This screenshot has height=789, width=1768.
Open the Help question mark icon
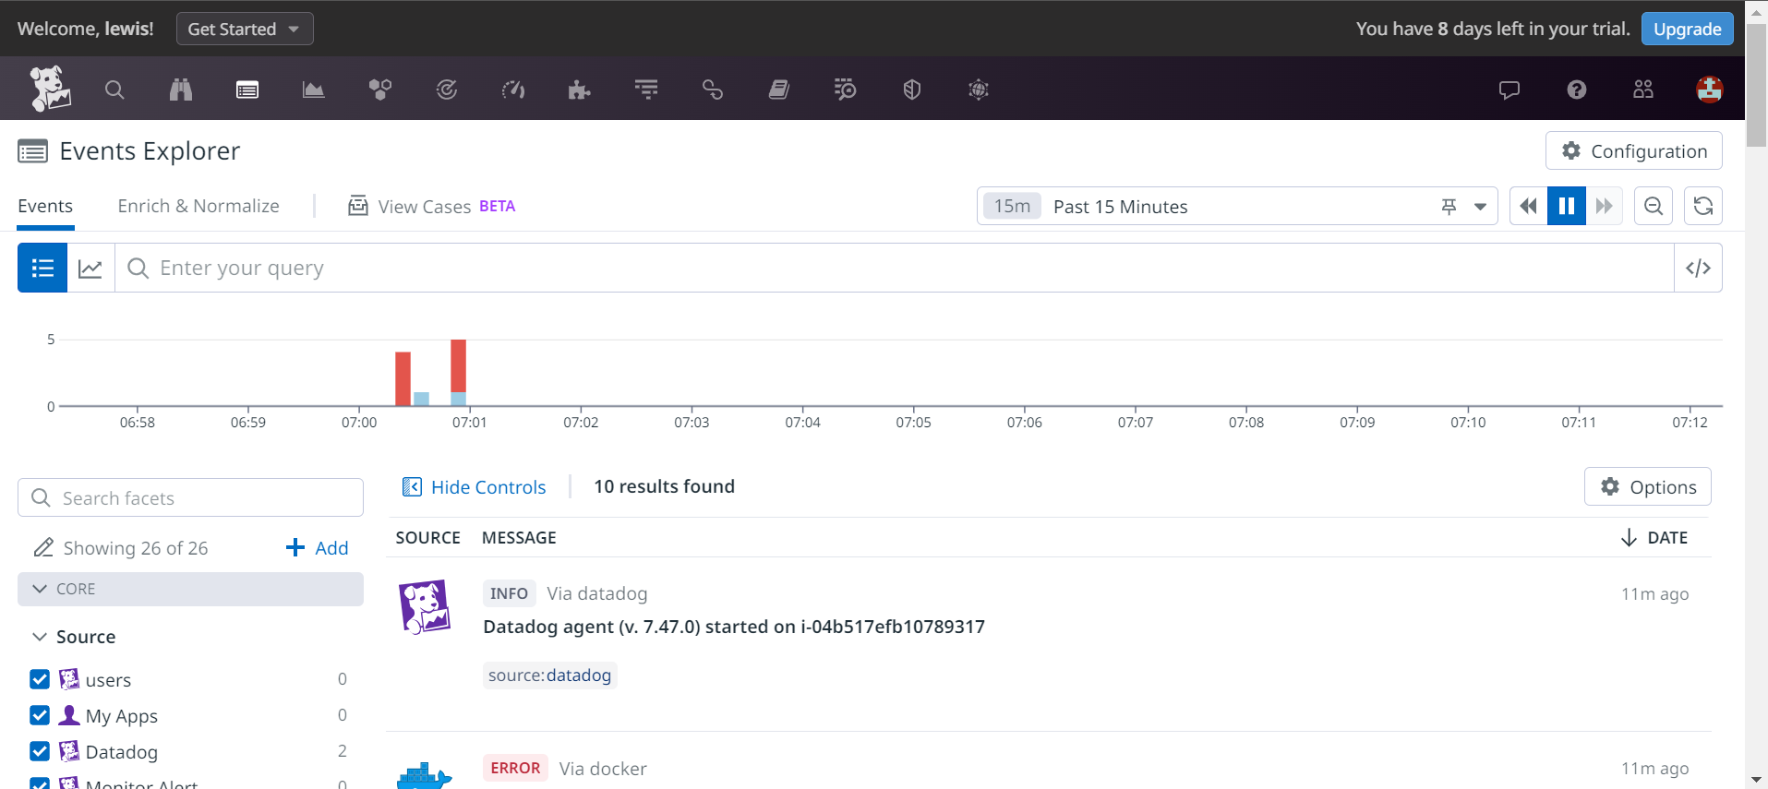(x=1577, y=90)
